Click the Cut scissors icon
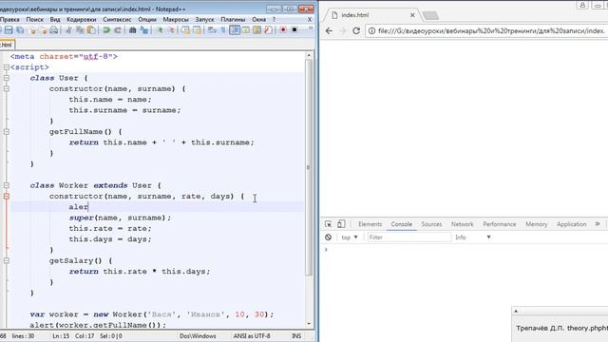 68,29
